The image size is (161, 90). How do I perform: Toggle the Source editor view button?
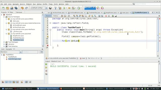(x=48, y=16)
